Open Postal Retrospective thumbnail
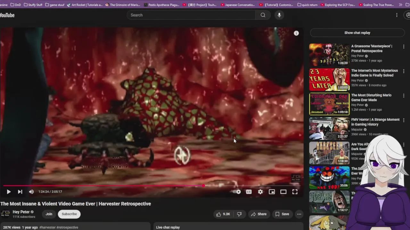Viewport: 410px width, 230px height. point(329,55)
